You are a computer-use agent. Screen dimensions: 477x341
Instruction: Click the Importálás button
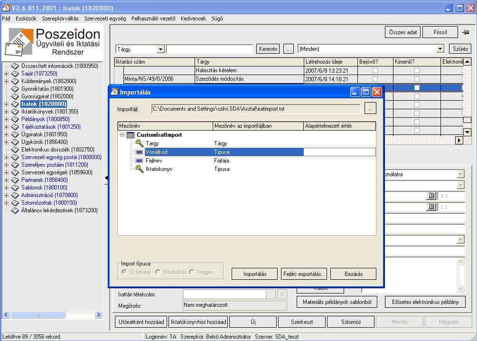tap(254, 274)
